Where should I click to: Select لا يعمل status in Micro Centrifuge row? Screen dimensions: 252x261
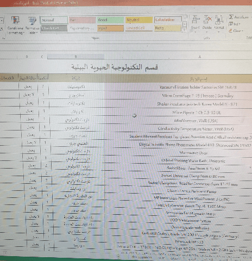coord(29,95)
